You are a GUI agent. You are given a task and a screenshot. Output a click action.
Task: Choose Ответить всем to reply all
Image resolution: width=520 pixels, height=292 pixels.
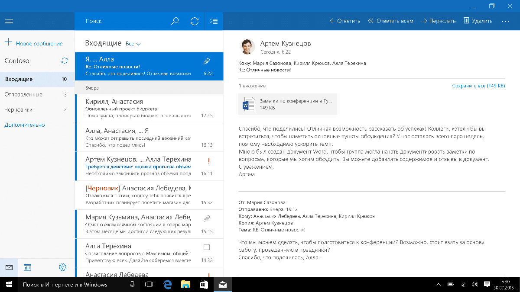(390, 21)
